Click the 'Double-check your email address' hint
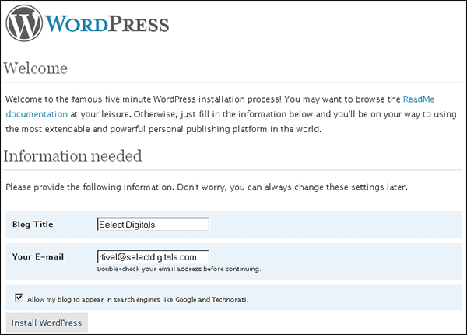This screenshot has height=335, width=467. [x=179, y=269]
